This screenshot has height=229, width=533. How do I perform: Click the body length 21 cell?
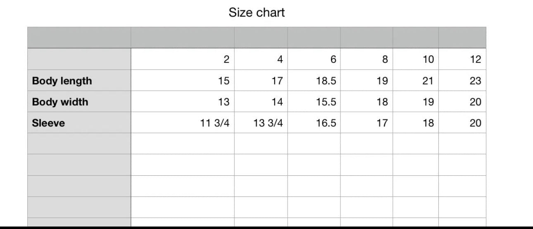pyautogui.click(x=416, y=80)
